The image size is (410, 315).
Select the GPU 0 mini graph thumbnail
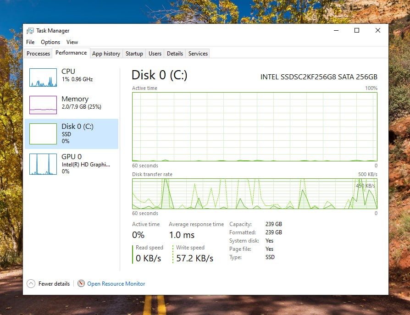43,164
